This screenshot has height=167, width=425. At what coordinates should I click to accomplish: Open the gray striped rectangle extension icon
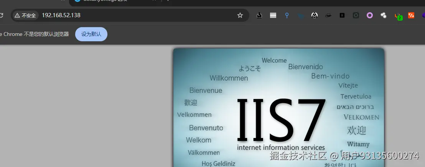click(273, 15)
